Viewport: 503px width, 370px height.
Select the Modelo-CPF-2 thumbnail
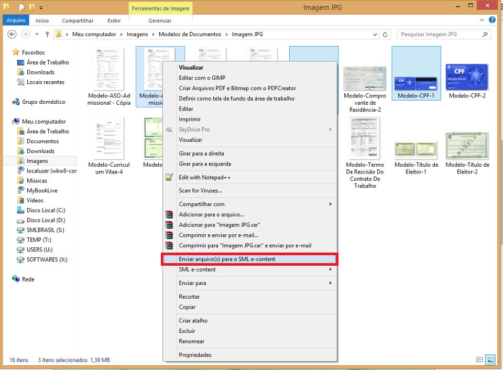tap(467, 81)
